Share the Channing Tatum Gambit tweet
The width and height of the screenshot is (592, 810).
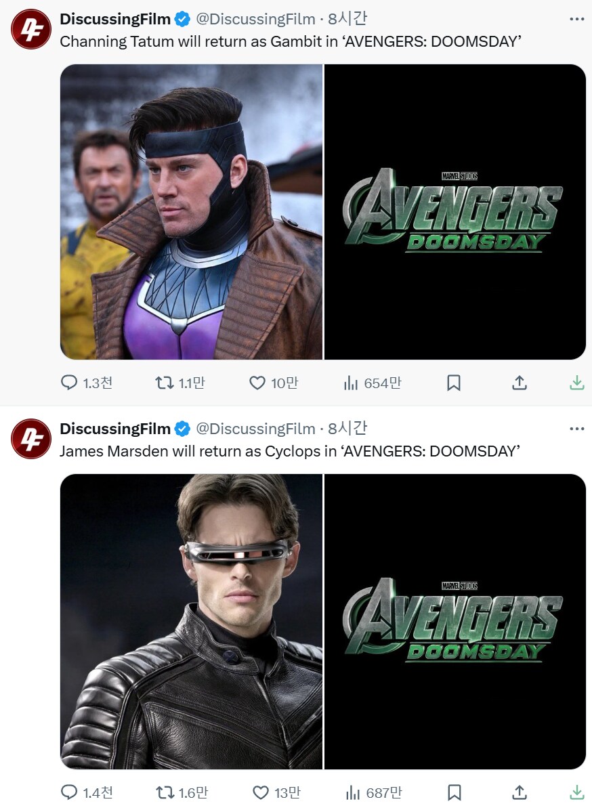519,383
